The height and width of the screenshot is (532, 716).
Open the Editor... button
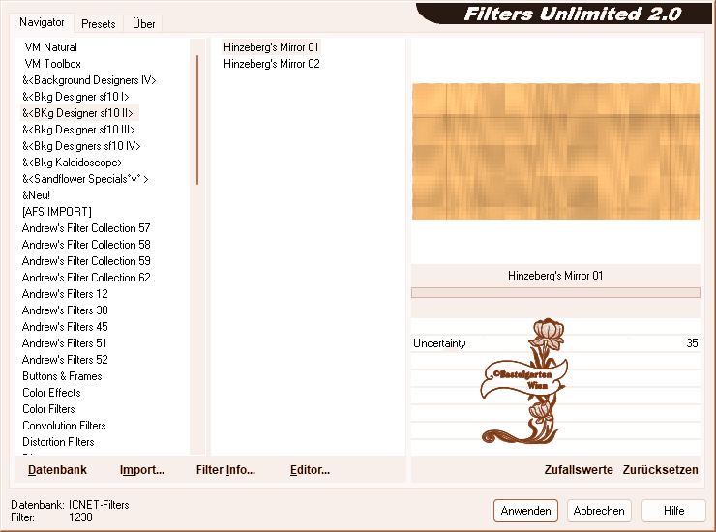click(310, 469)
